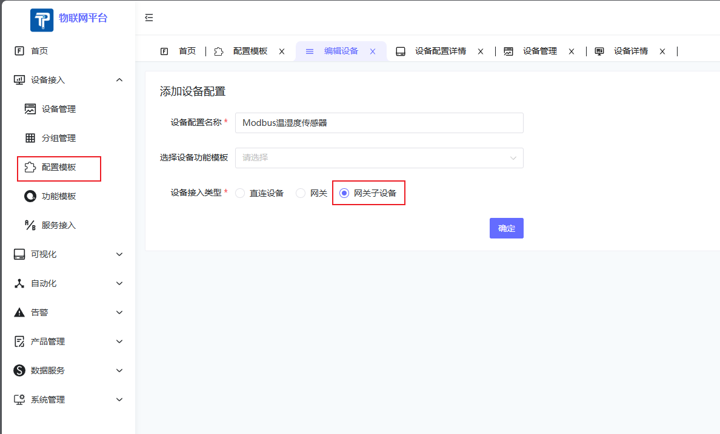Open 设备管理 from the sidebar

tap(58, 109)
